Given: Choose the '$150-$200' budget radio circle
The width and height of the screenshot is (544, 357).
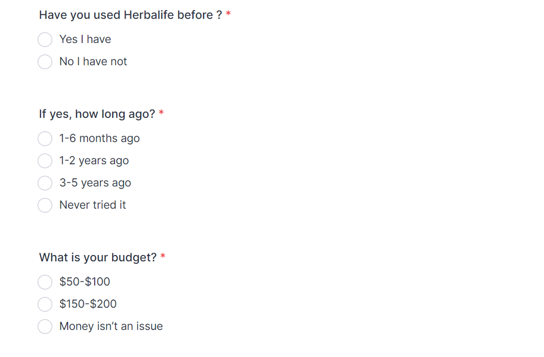Looking at the screenshot, I should coord(45,304).
